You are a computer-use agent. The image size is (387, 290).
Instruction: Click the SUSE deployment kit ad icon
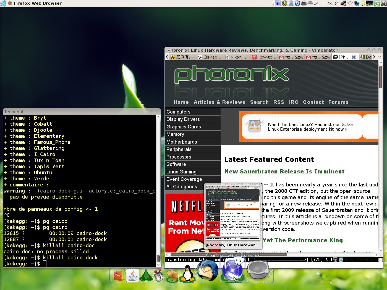(x=254, y=126)
